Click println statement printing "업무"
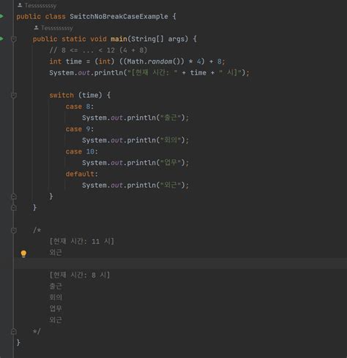 [135, 163]
